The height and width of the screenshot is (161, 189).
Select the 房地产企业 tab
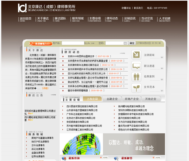(x=131, y=99)
